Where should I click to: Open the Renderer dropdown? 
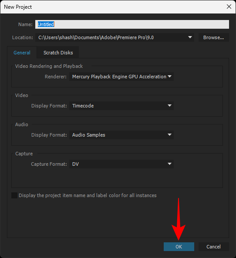pos(121,77)
